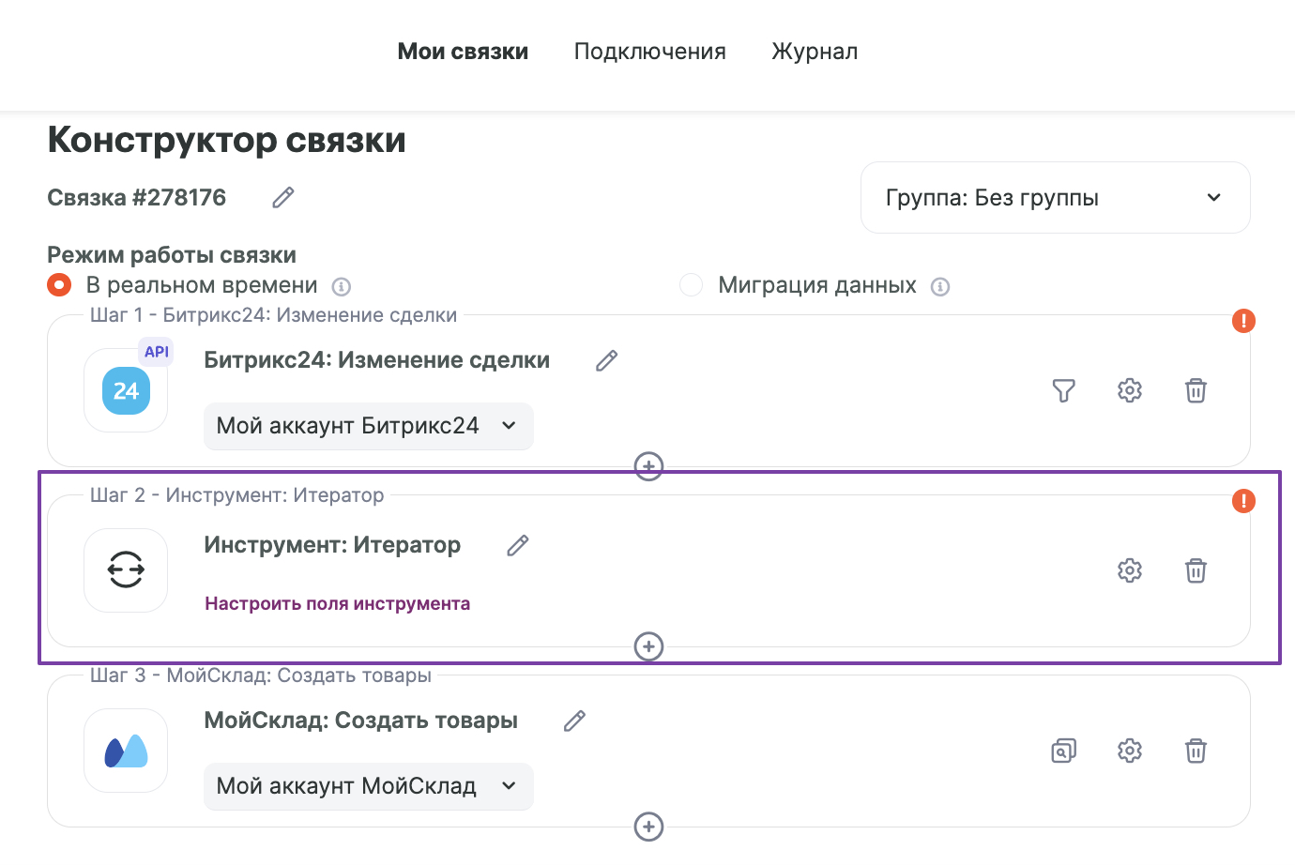Switch to Мои связки tab
Screen dimensions: 1295x865
pyautogui.click(x=463, y=52)
